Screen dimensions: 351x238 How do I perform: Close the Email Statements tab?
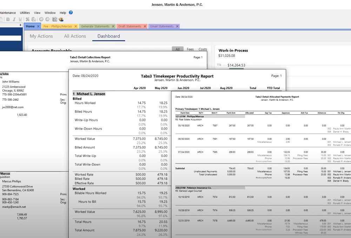[x=177, y=26]
